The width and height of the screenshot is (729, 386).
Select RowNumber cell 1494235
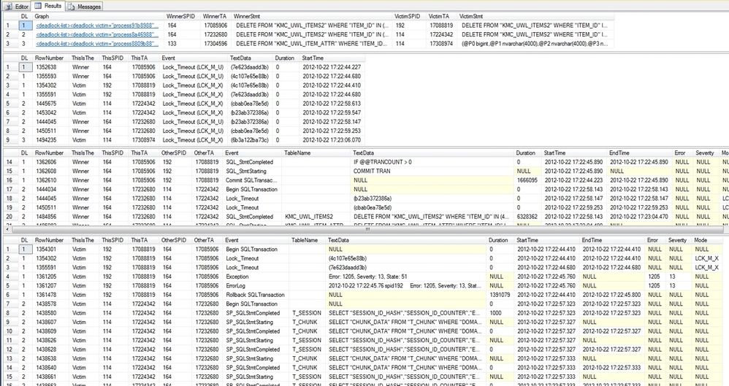point(51,140)
